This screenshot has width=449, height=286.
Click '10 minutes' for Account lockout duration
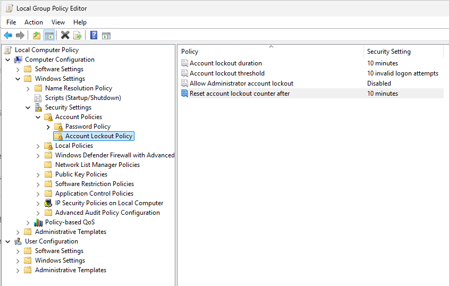click(x=383, y=63)
